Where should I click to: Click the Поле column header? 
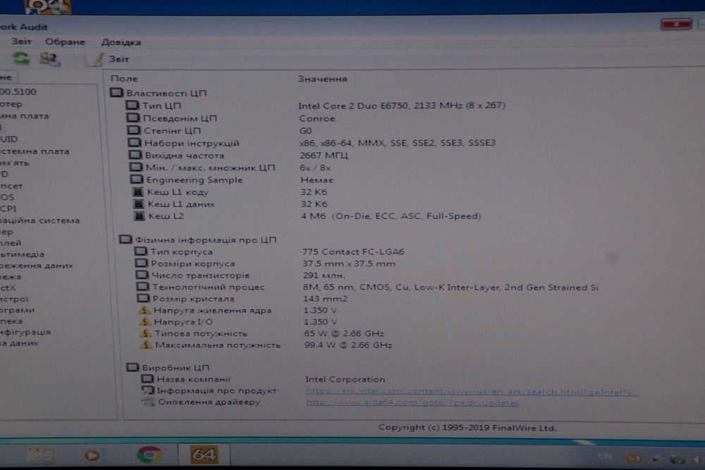point(124,79)
